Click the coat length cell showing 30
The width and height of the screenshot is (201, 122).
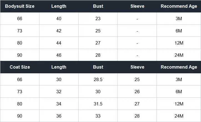point(59,79)
